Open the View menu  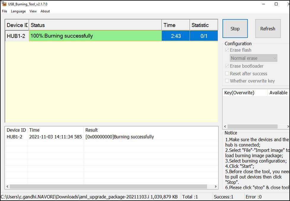(x=33, y=11)
